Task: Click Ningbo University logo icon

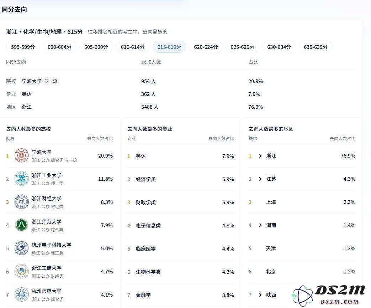Action: coord(22,155)
